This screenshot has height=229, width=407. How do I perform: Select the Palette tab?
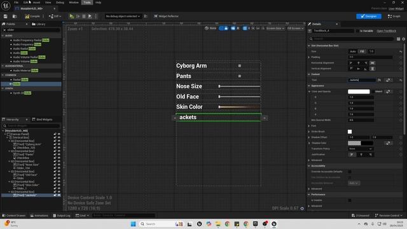[x=11, y=24]
